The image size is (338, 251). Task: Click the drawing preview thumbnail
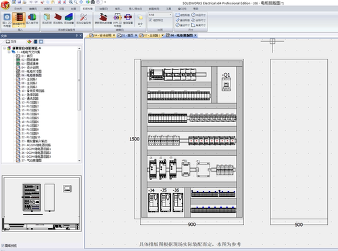pos(42,204)
